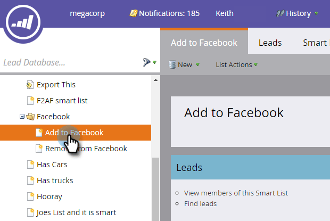Click the Export This list icon
This screenshot has width=330, height=221.
(x=30, y=85)
